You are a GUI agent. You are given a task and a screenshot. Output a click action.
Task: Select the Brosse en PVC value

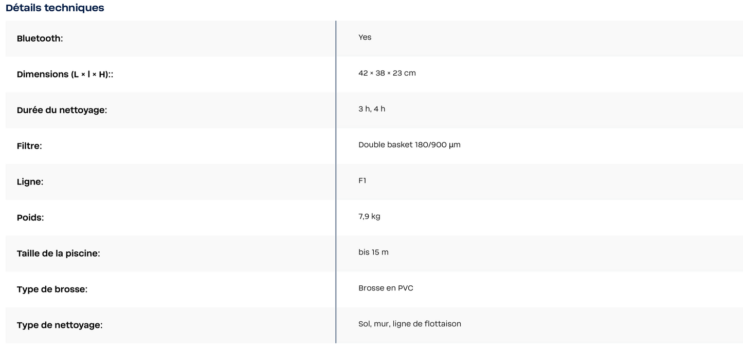386,288
